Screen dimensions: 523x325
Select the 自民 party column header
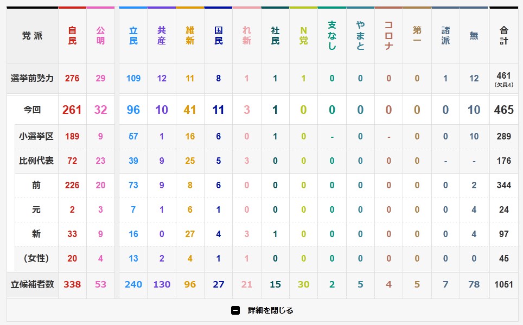[72, 36]
